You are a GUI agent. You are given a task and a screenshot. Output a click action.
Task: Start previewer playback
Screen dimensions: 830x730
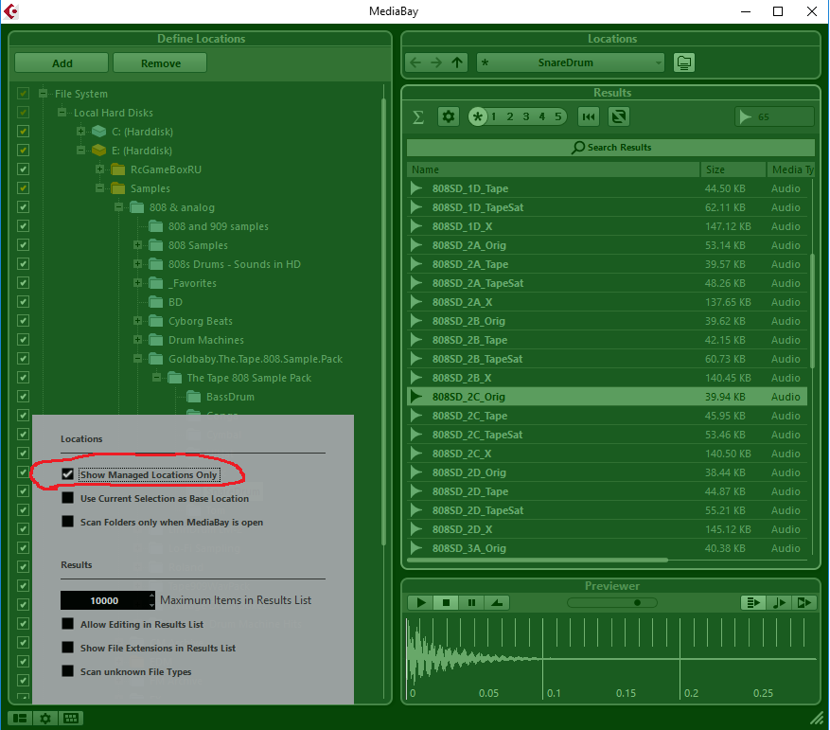coord(421,602)
